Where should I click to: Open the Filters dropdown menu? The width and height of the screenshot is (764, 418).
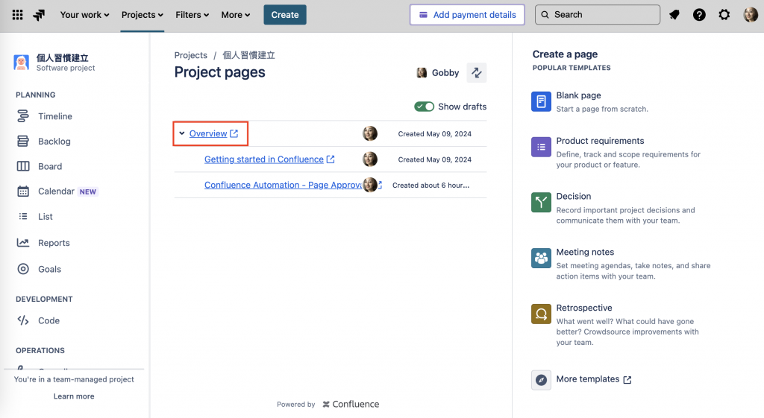192,15
